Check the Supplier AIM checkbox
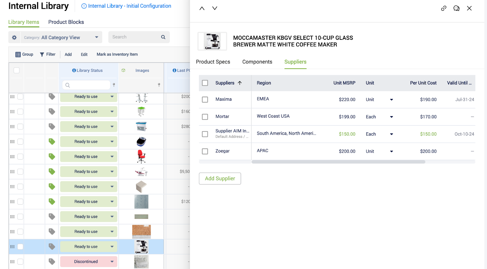Viewport: 487px width, 269px height. [x=205, y=134]
